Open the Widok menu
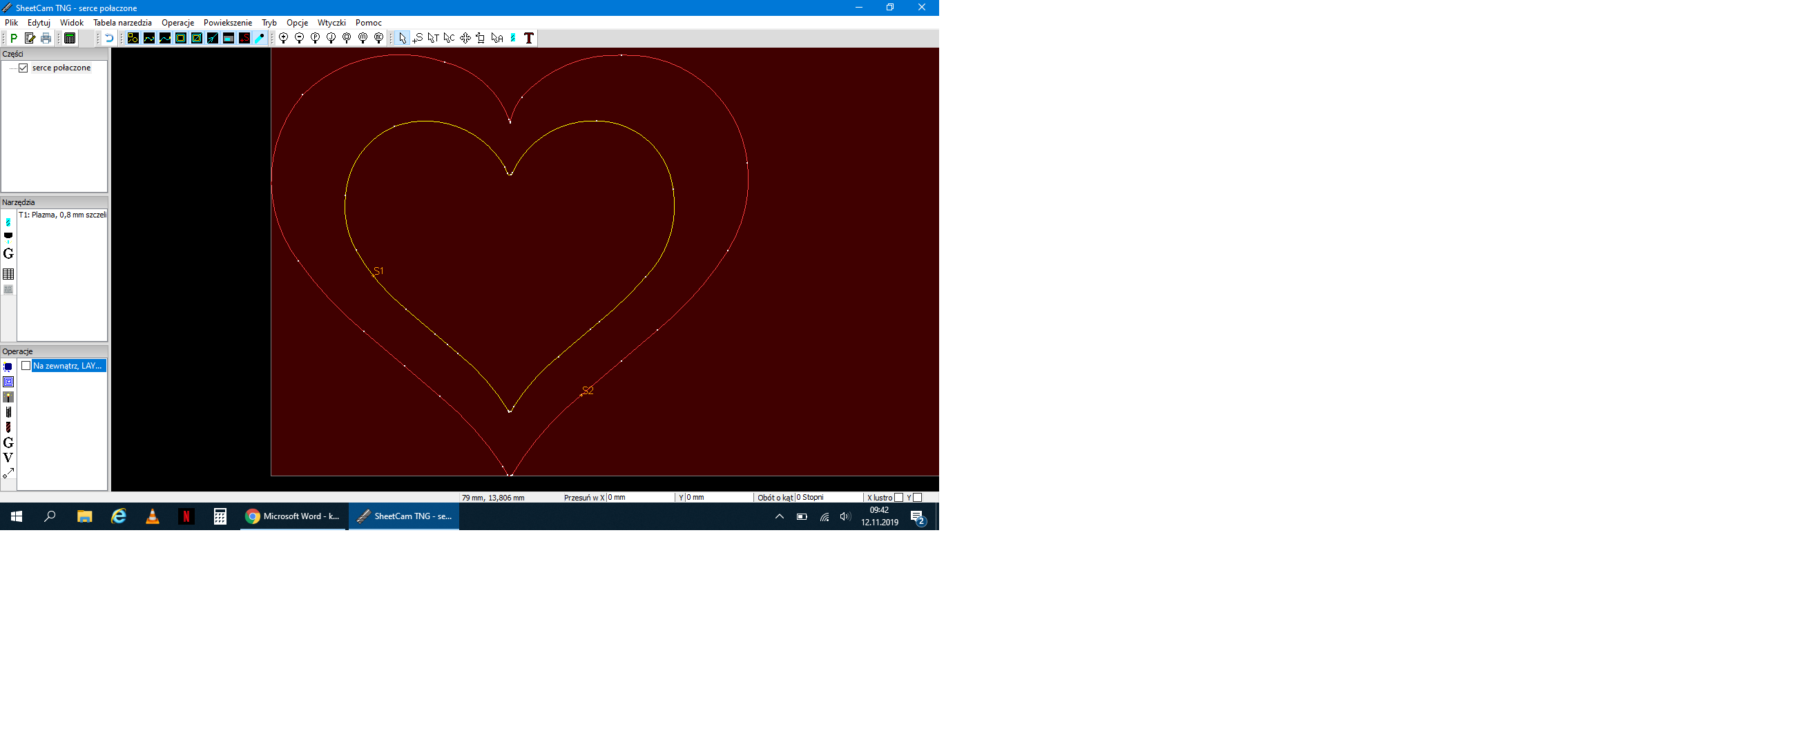 72,23
